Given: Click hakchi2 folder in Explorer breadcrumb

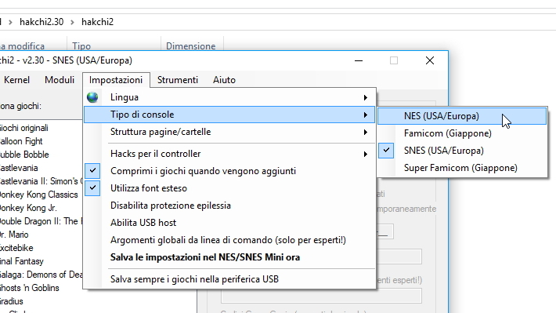Looking at the screenshot, I should (x=98, y=22).
